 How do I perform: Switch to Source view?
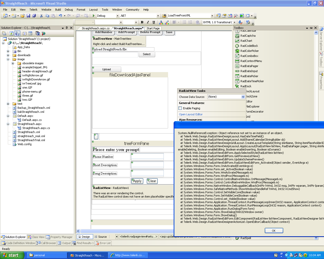click(x=100, y=237)
